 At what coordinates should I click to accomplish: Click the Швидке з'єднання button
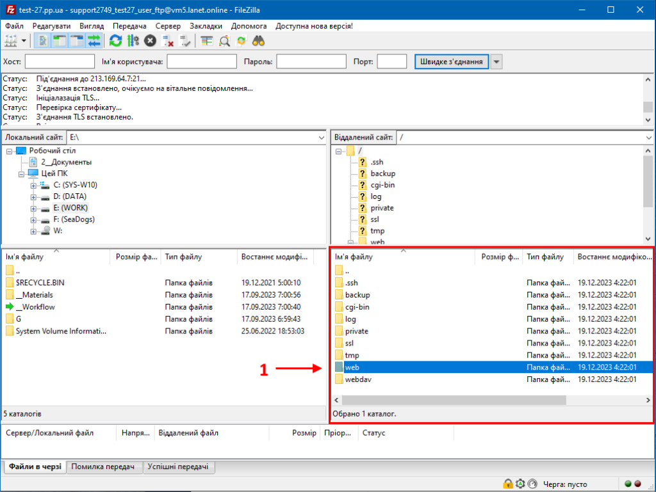[452, 61]
